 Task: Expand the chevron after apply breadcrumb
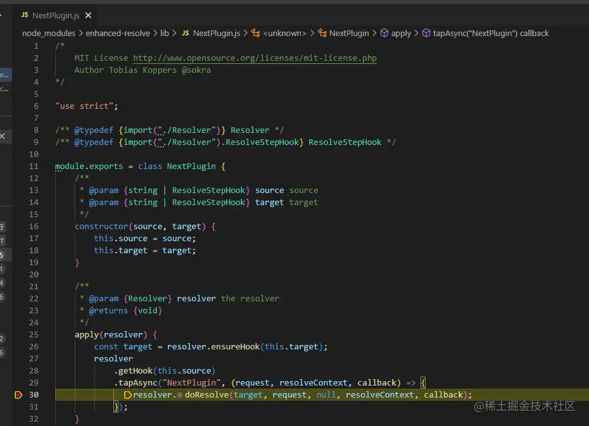tap(416, 34)
